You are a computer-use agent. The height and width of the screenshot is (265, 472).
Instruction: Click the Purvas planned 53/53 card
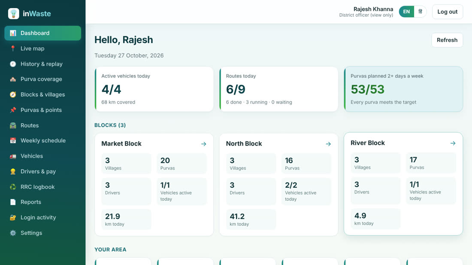pos(403,89)
